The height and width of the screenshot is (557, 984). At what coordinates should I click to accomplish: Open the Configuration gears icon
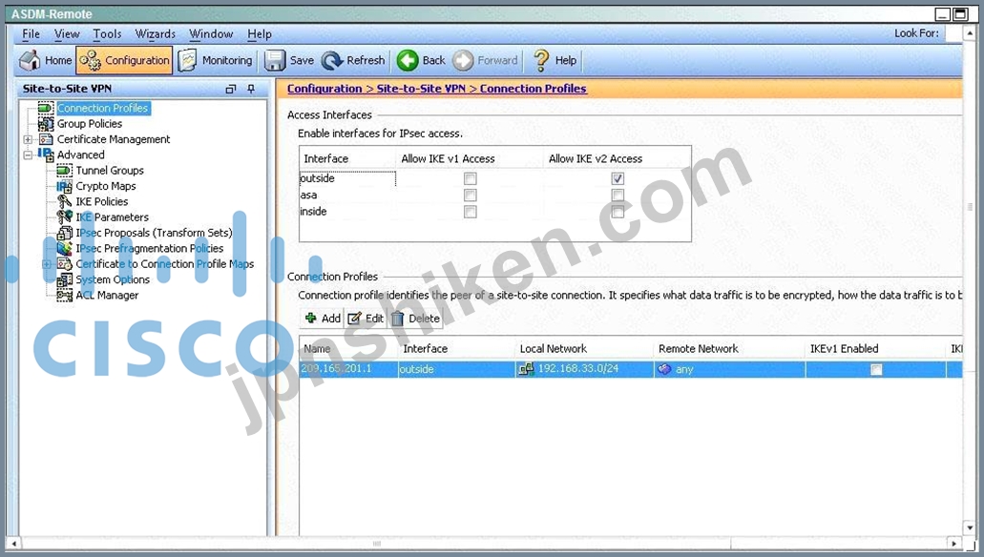pos(91,60)
